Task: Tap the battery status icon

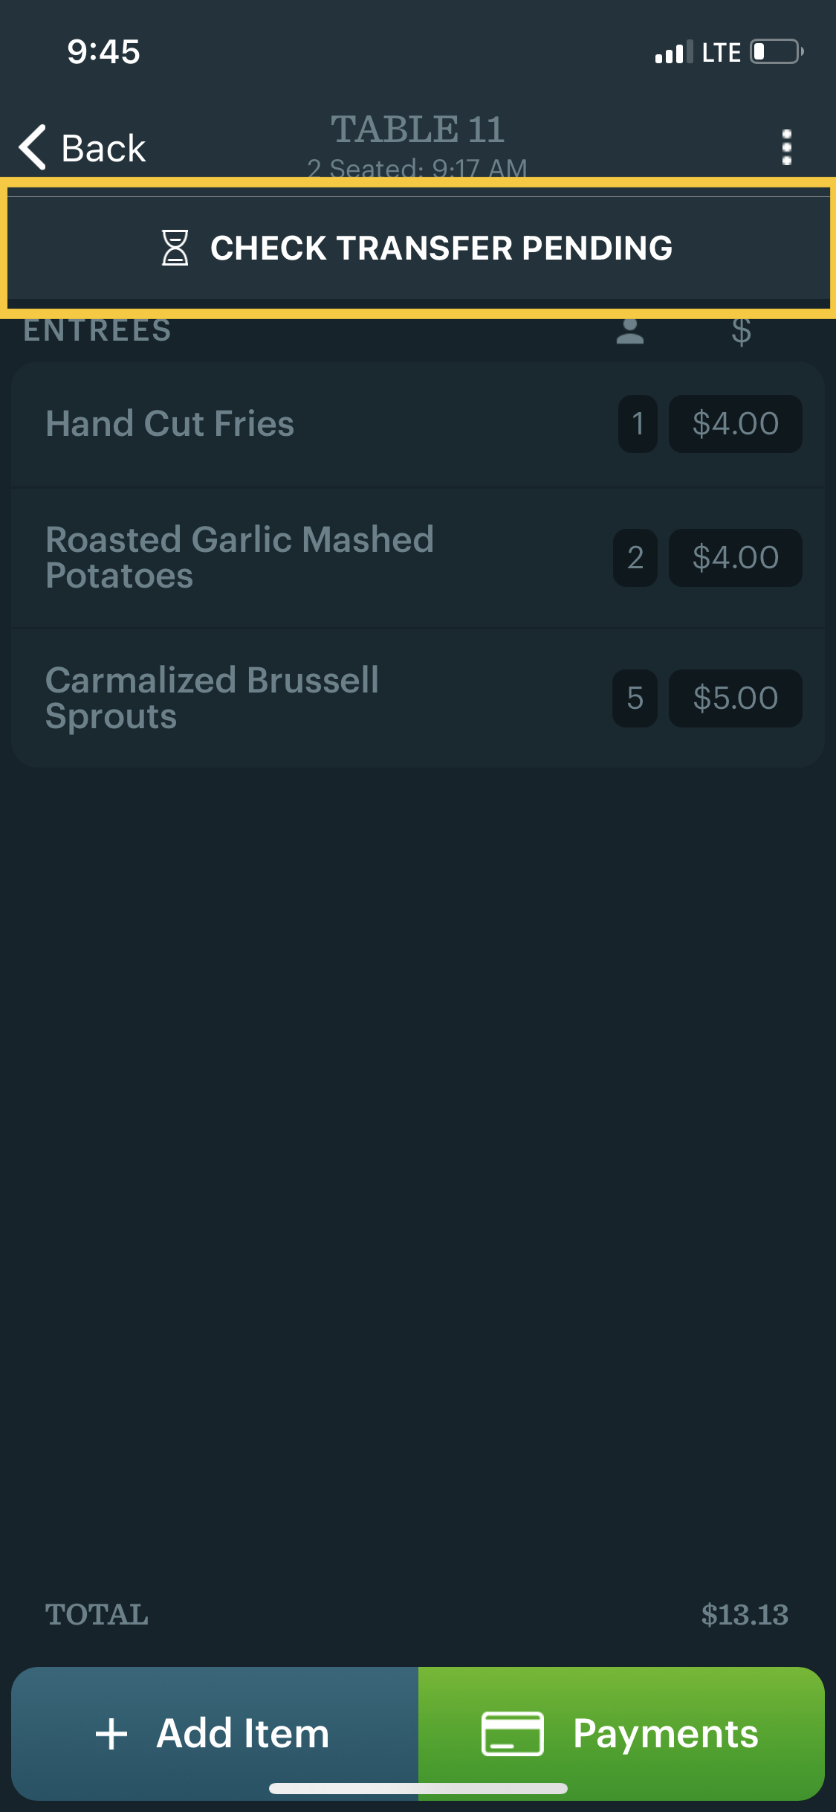Action: pyautogui.click(x=777, y=52)
